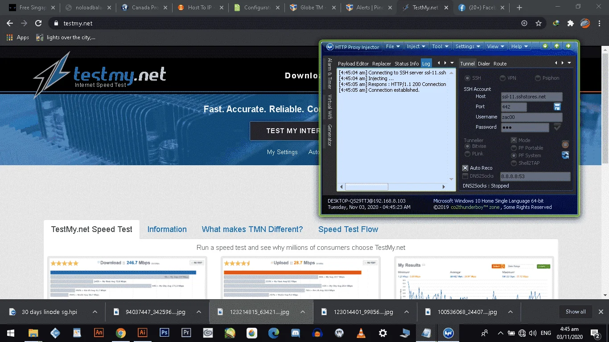Switch to the Replacer tab

tap(382, 64)
